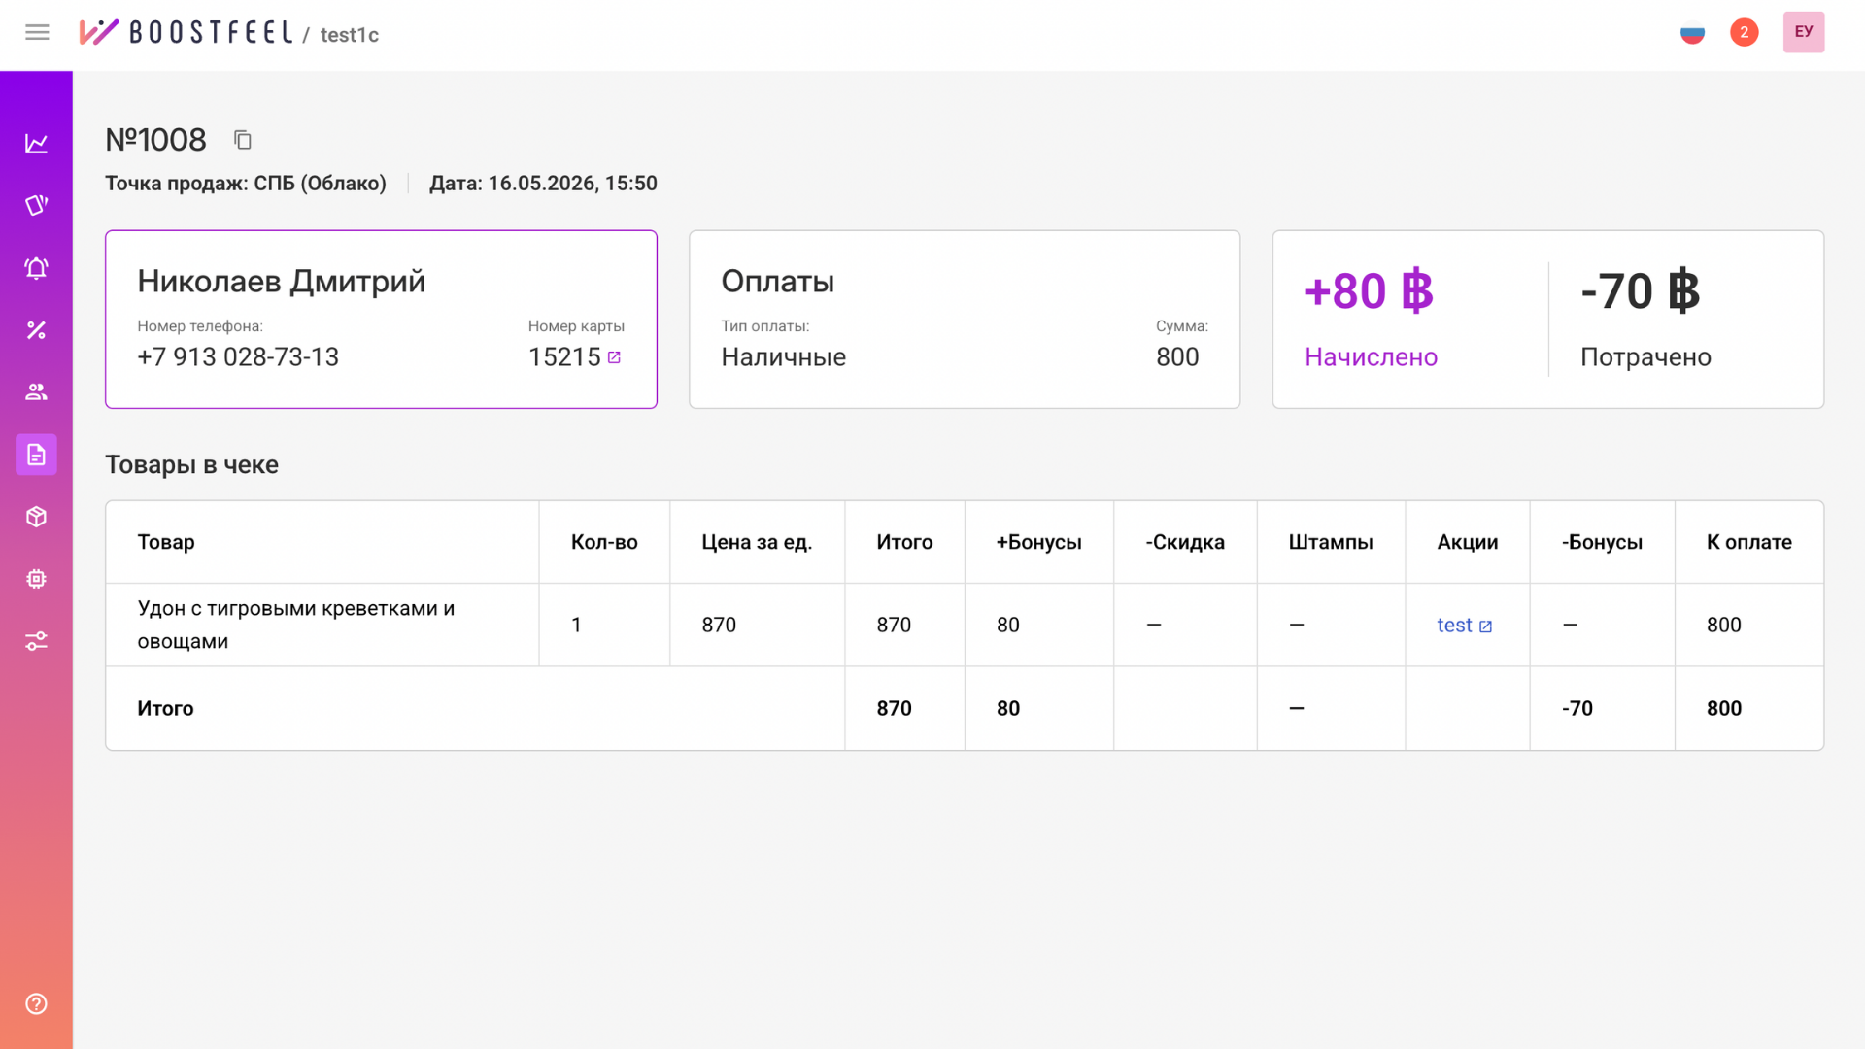Click the Акции column header
Image resolution: width=1865 pixels, height=1049 pixels.
click(x=1468, y=542)
